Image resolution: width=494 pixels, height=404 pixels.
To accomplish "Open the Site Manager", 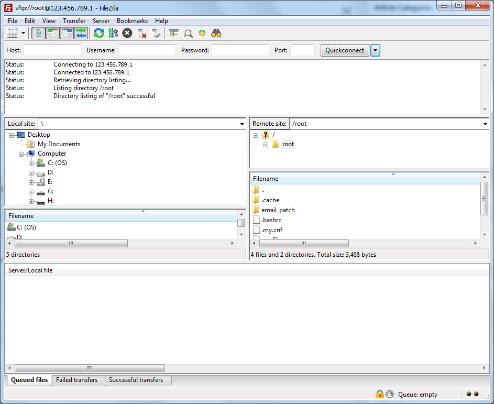I will [x=13, y=33].
